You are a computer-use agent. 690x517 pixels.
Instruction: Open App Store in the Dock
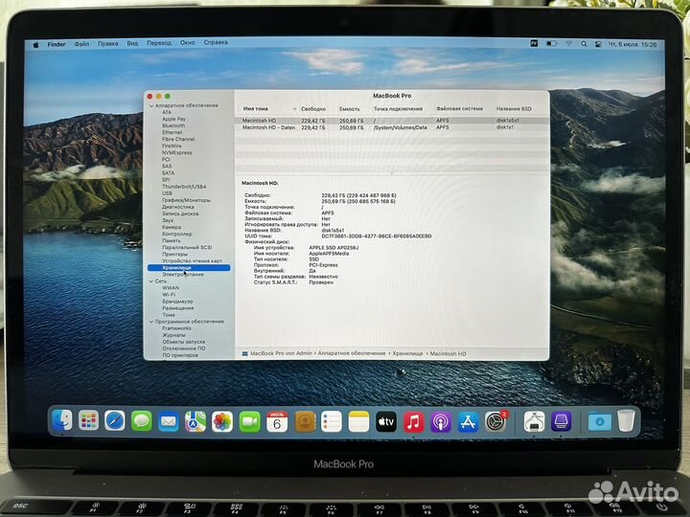coord(468,422)
